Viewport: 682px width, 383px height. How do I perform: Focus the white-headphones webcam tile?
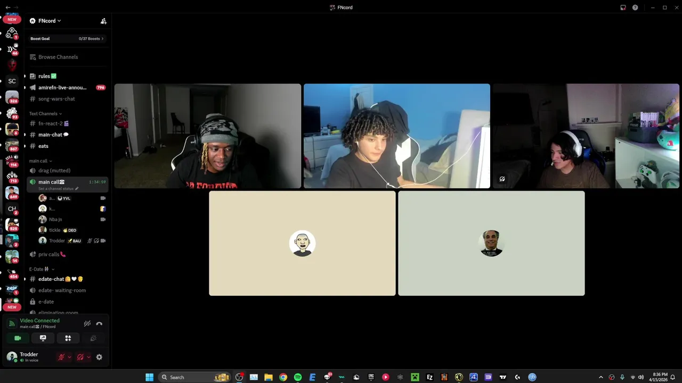(586, 136)
